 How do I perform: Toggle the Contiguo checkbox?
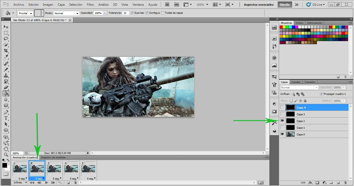coord(147,13)
